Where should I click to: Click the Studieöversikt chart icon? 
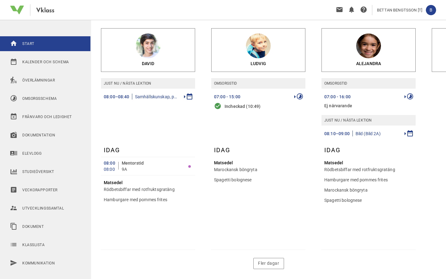(14, 171)
